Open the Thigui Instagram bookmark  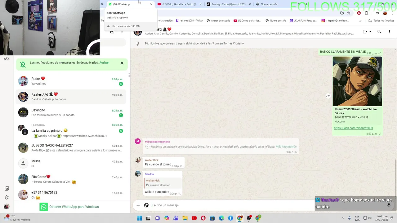[335, 21]
